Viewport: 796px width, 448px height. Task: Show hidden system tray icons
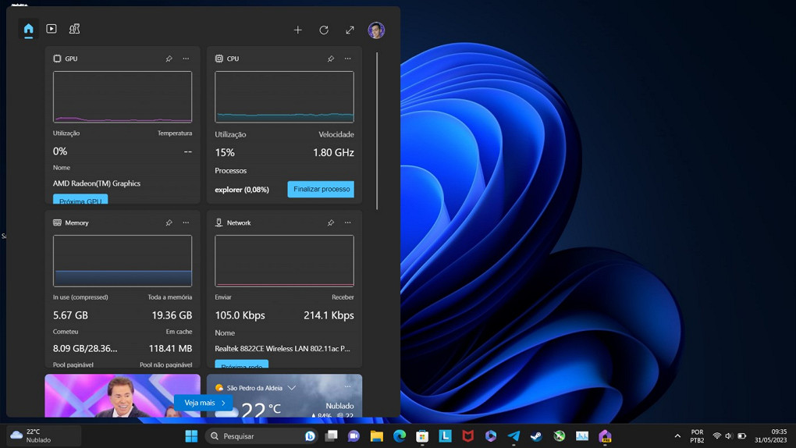pos(677,436)
